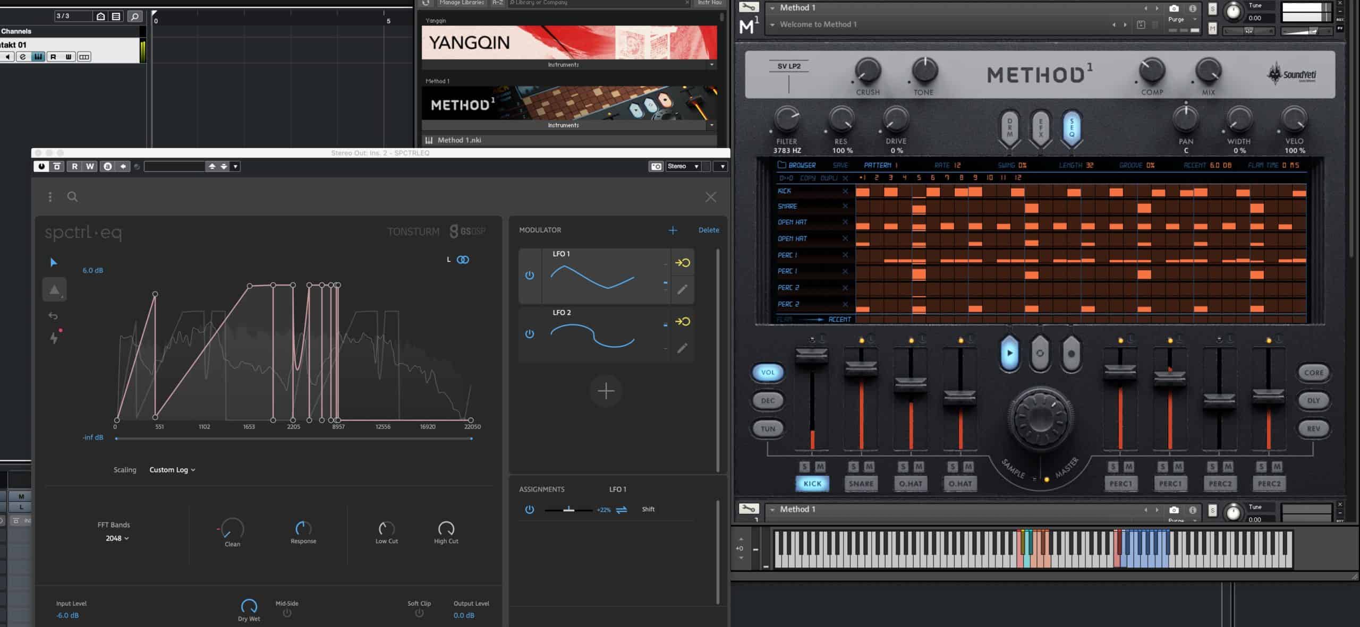Click the lightning bolt icon with red dot
This screenshot has height=627, width=1360.
[x=54, y=337]
